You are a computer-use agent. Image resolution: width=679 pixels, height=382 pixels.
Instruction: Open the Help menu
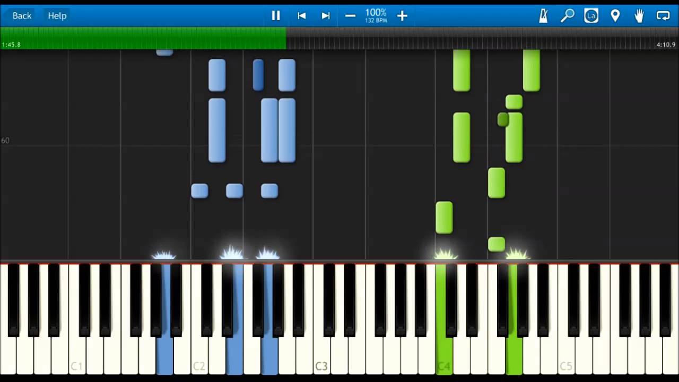point(57,16)
